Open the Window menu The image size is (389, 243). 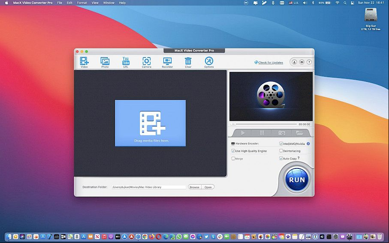[x=109, y=3]
